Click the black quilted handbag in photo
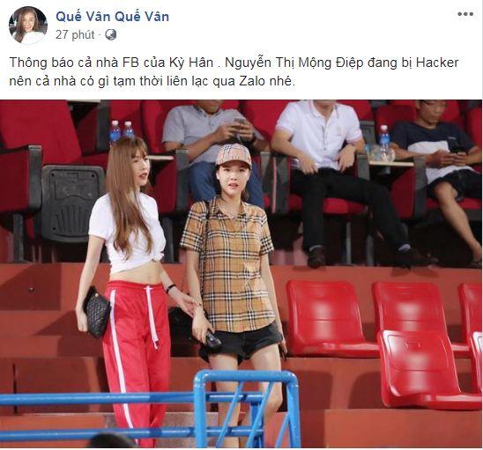The width and height of the screenshot is (483, 450). click(97, 313)
